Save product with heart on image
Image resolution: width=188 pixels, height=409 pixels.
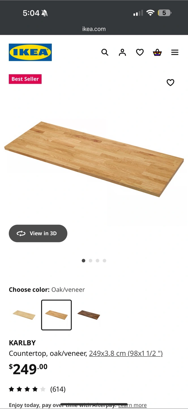coord(170,82)
